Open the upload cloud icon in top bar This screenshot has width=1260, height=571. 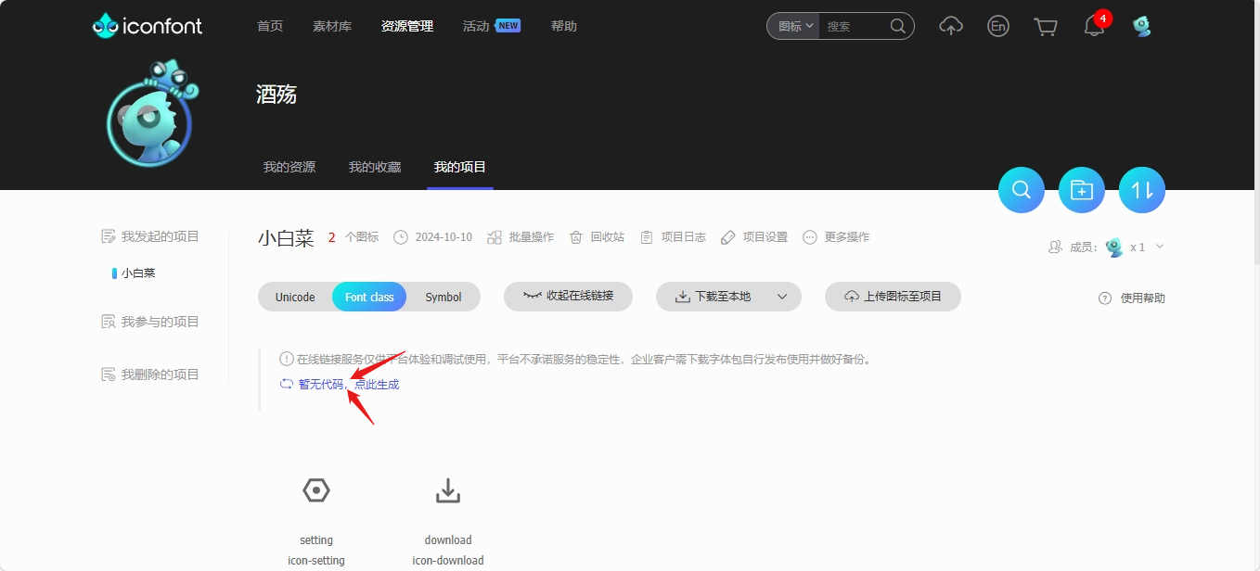pos(950,26)
